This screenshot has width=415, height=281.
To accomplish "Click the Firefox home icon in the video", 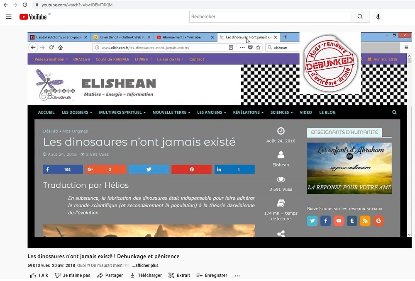I will (x=61, y=48).
